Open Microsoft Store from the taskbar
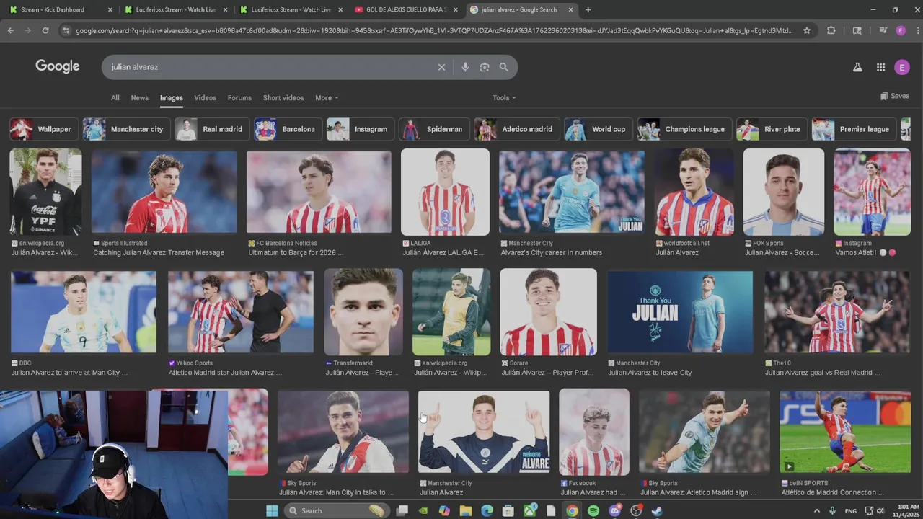This screenshot has width=923, height=519. tap(508, 510)
